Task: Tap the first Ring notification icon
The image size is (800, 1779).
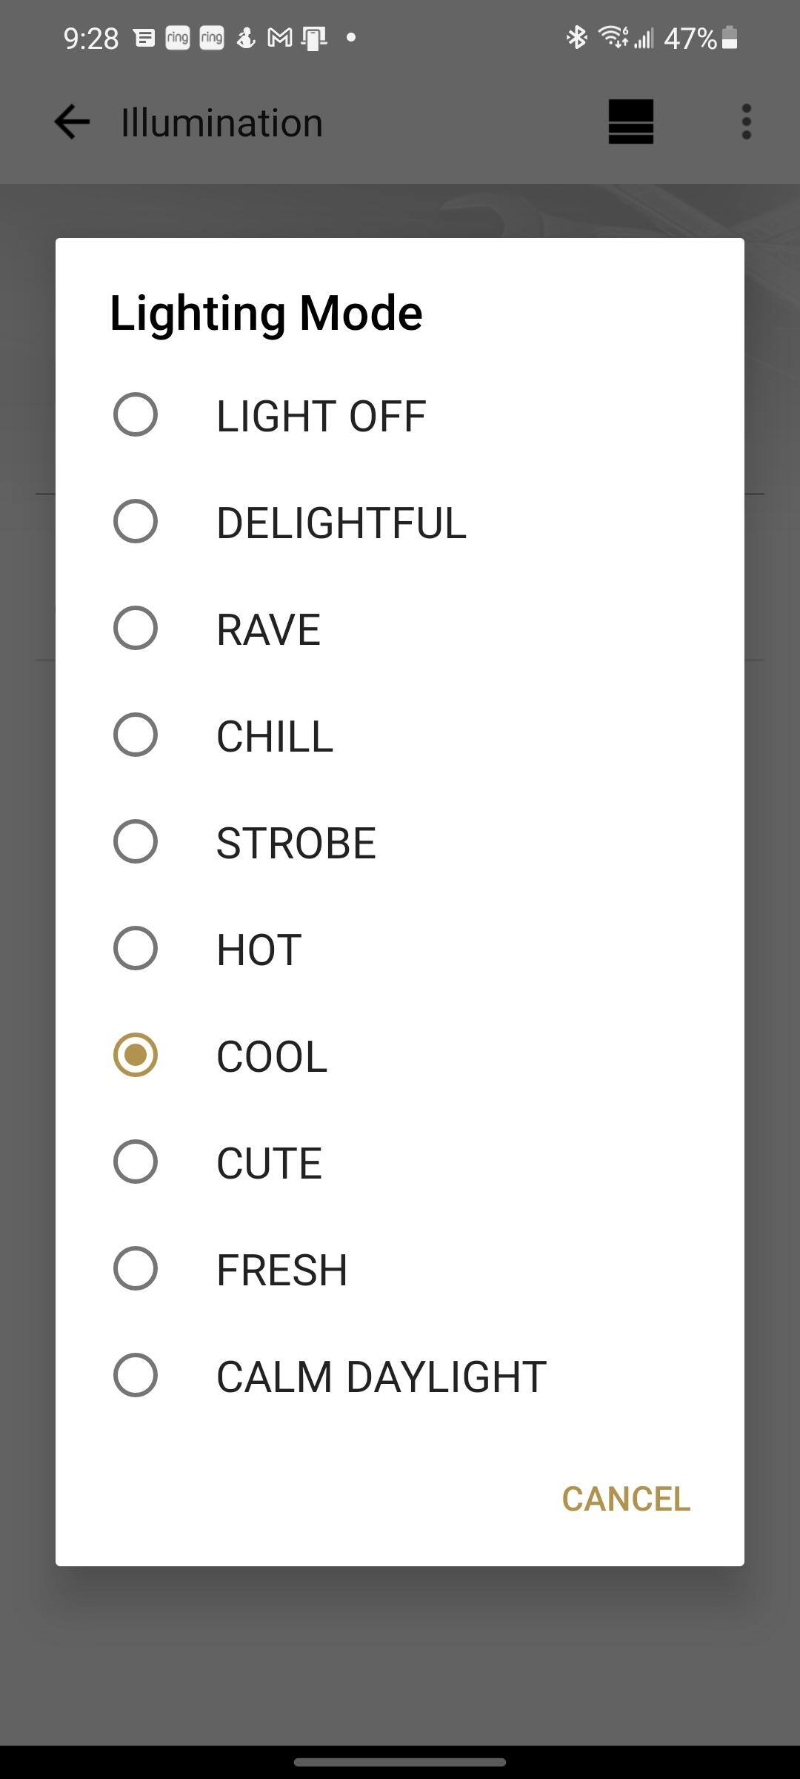Action: click(x=178, y=38)
